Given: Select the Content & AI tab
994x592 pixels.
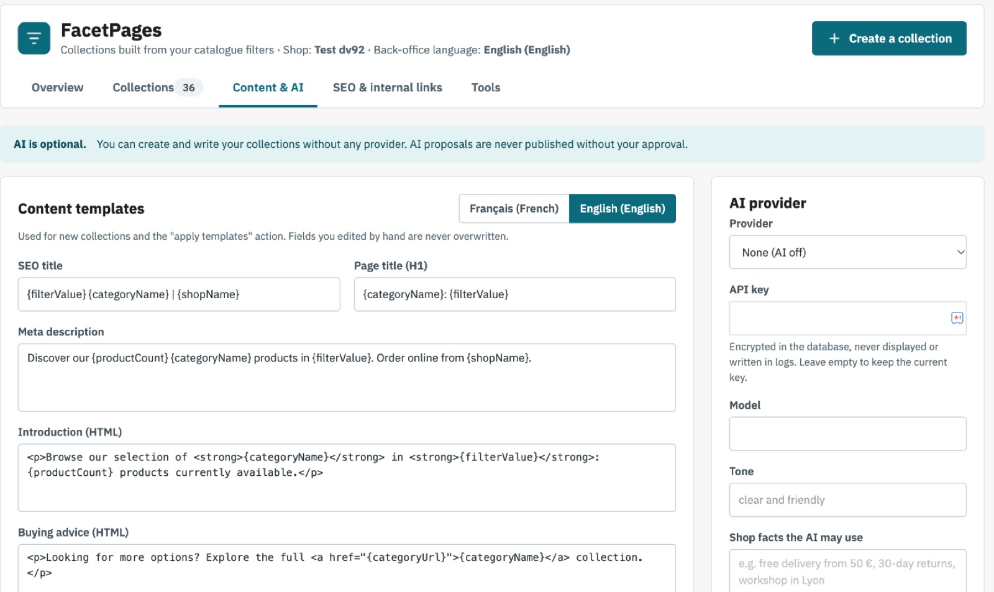Looking at the screenshot, I should point(268,88).
